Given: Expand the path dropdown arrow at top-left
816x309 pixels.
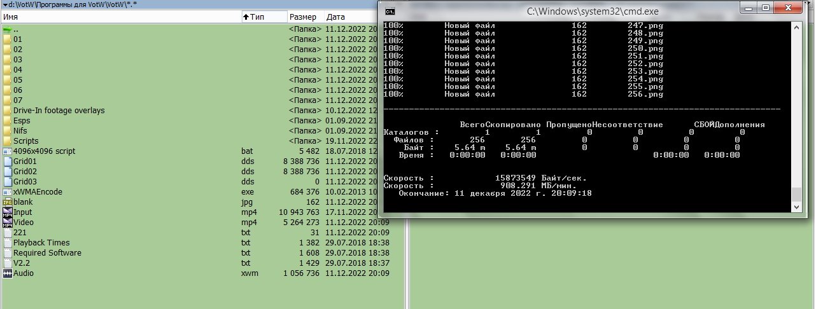Looking at the screenshot, I should point(5,4).
